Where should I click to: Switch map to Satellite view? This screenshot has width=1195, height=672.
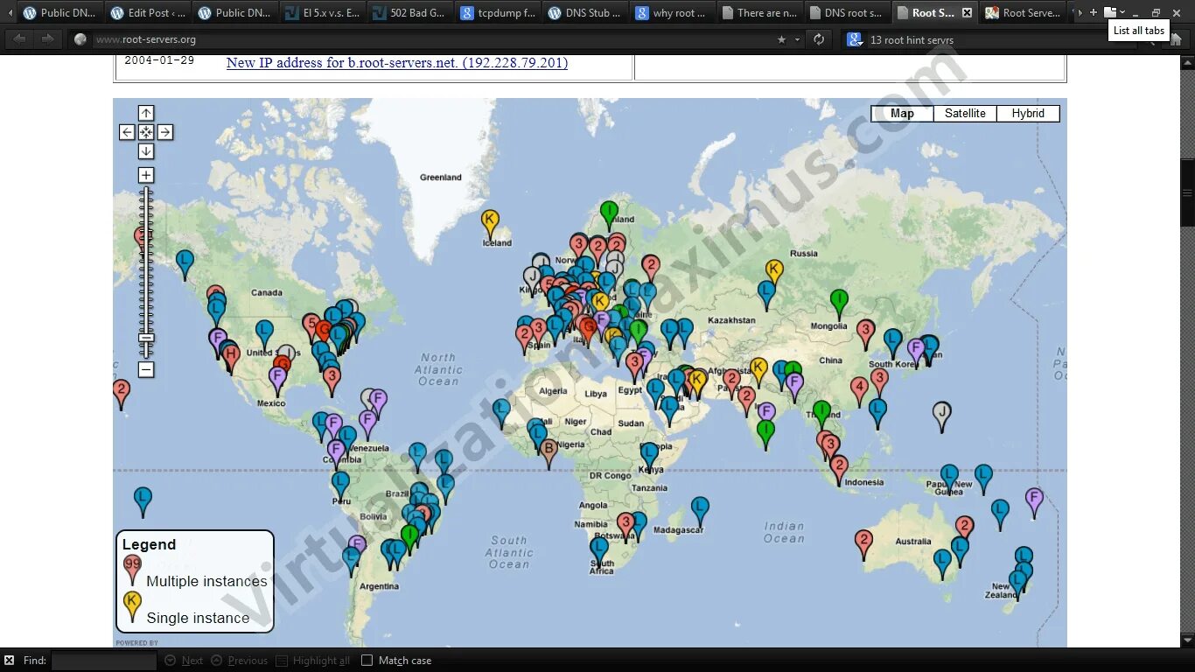pyautogui.click(x=965, y=114)
